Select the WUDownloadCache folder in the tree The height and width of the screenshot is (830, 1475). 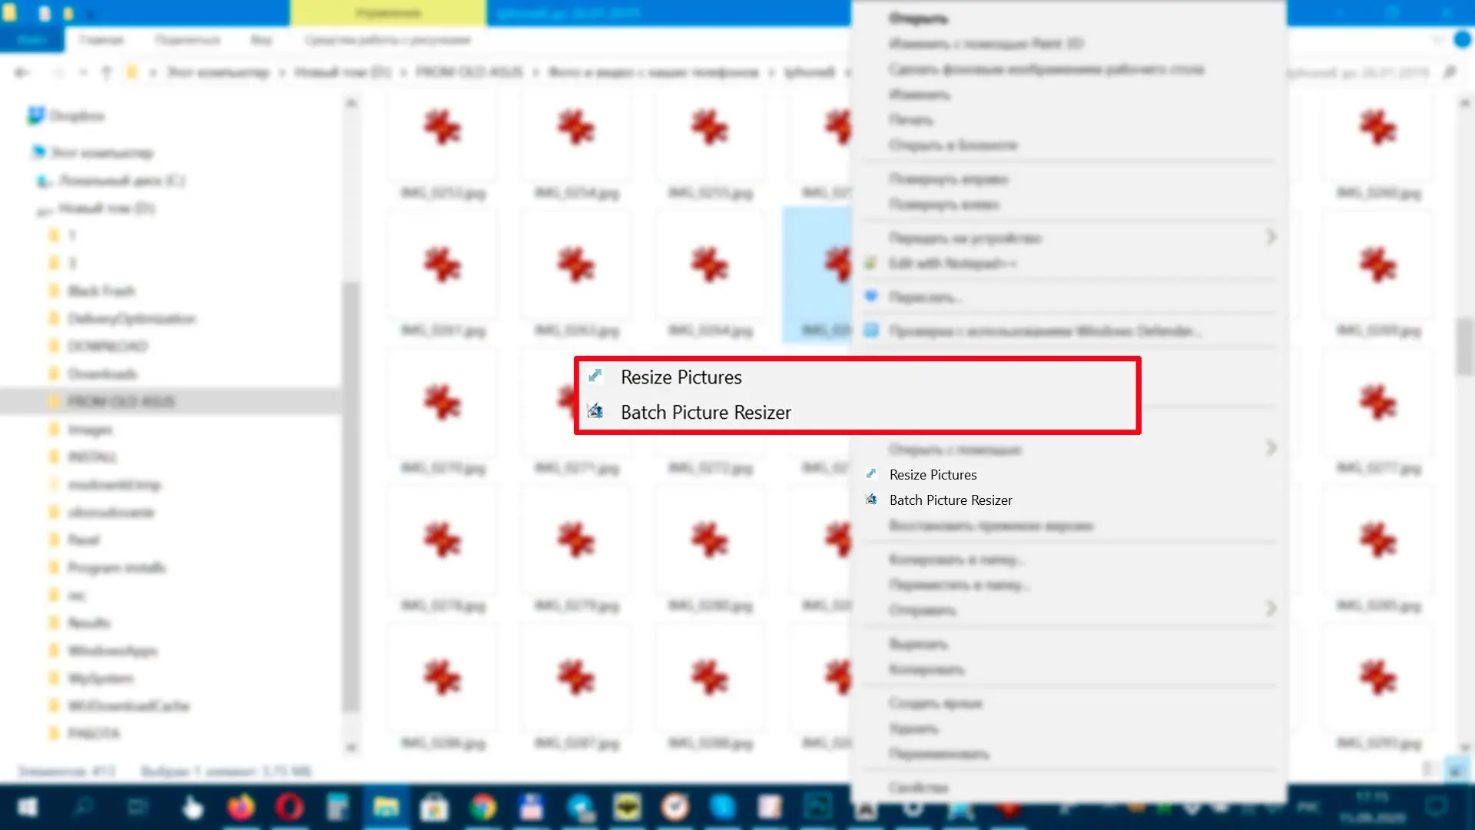point(128,705)
